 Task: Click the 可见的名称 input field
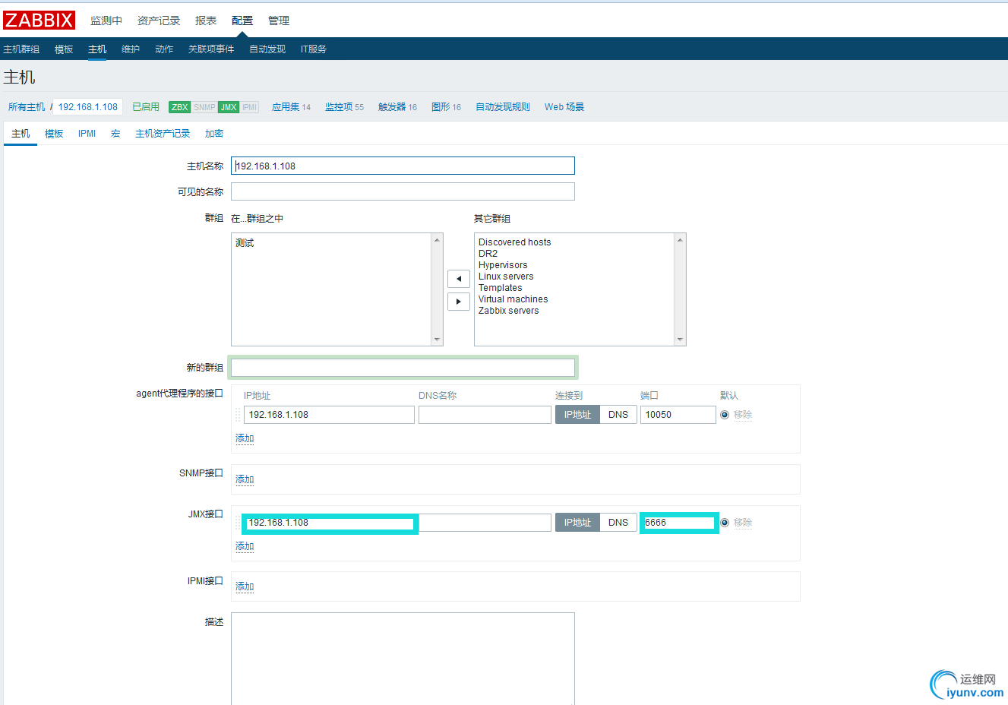point(403,191)
